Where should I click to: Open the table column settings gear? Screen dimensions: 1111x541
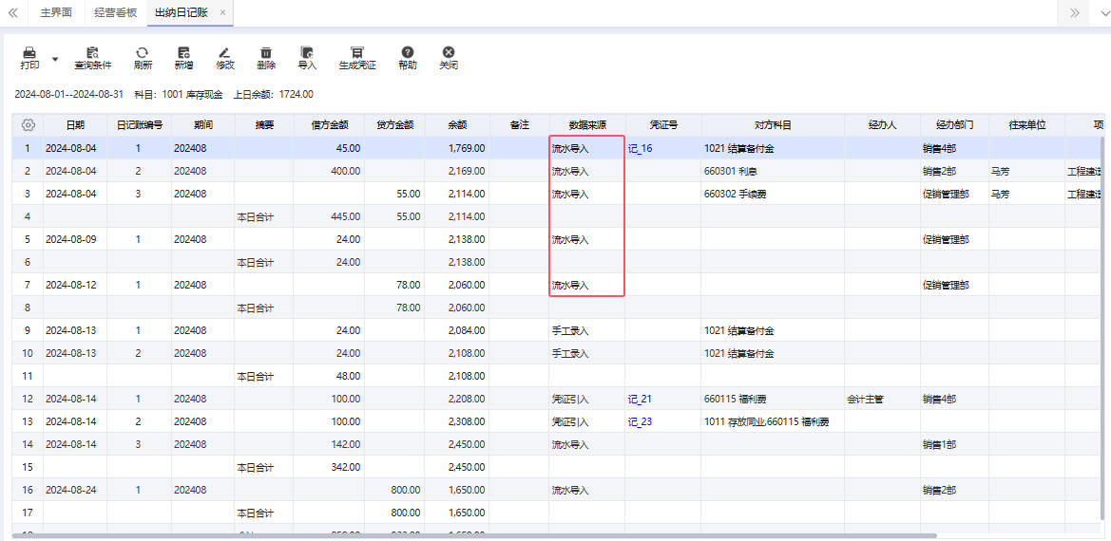coord(28,125)
